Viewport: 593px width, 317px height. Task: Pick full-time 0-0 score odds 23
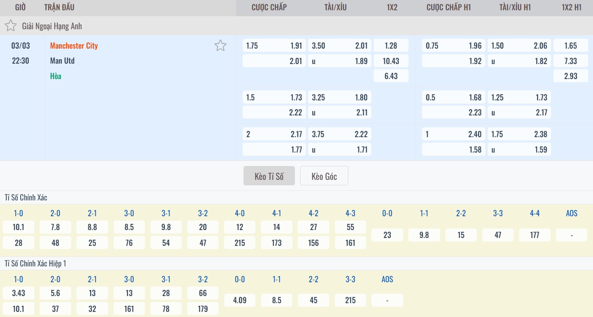point(387,235)
